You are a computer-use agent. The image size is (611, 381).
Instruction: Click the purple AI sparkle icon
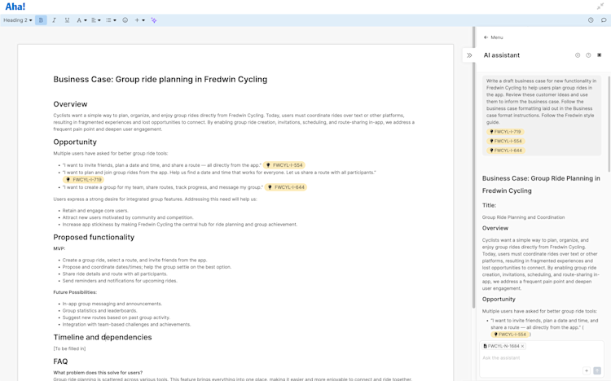[154, 20]
